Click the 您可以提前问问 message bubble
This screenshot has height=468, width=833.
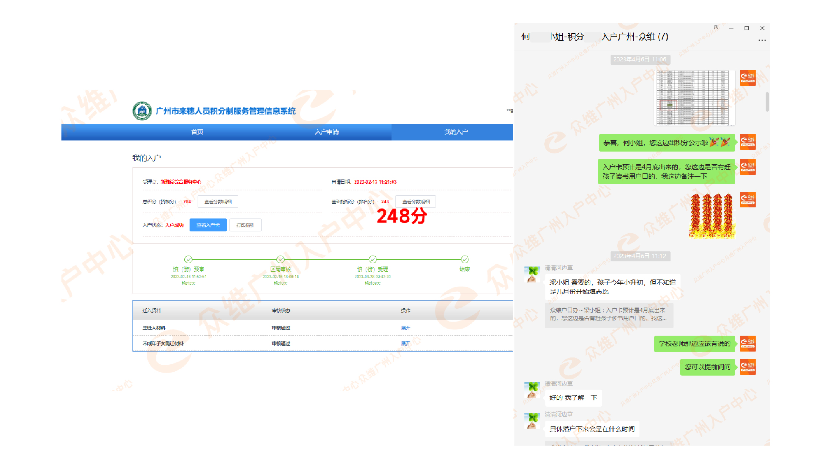(708, 367)
